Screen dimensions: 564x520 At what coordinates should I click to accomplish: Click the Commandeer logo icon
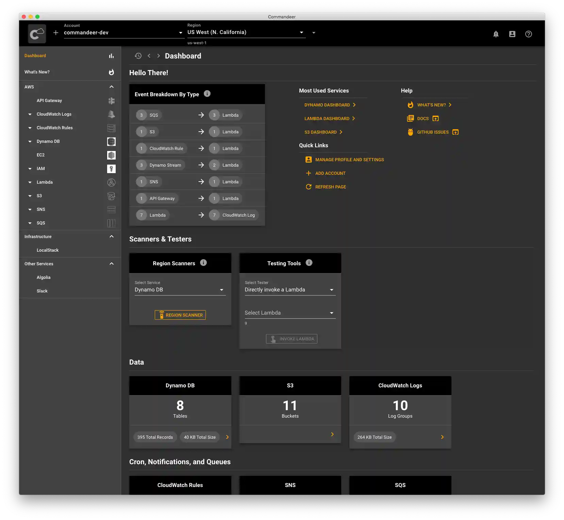(37, 34)
